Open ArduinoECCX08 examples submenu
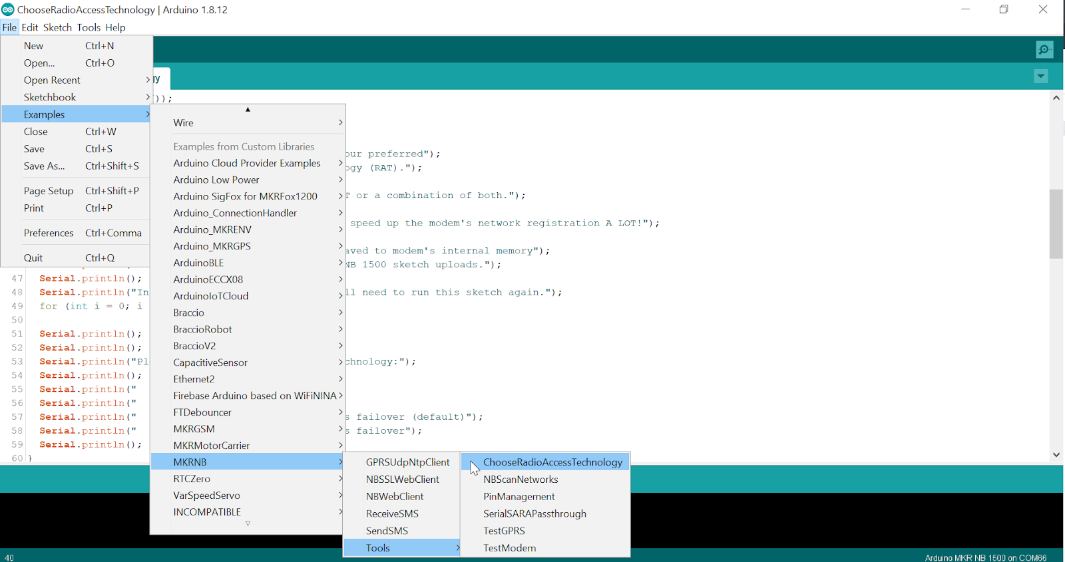Image resolution: width=1065 pixels, height=562 pixels. click(x=248, y=279)
